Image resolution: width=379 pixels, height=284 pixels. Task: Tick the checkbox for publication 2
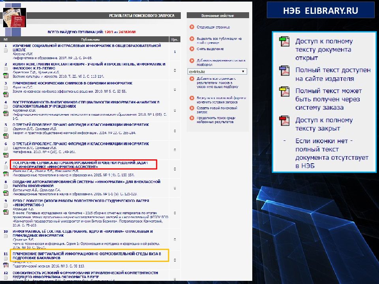coord(6,69)
